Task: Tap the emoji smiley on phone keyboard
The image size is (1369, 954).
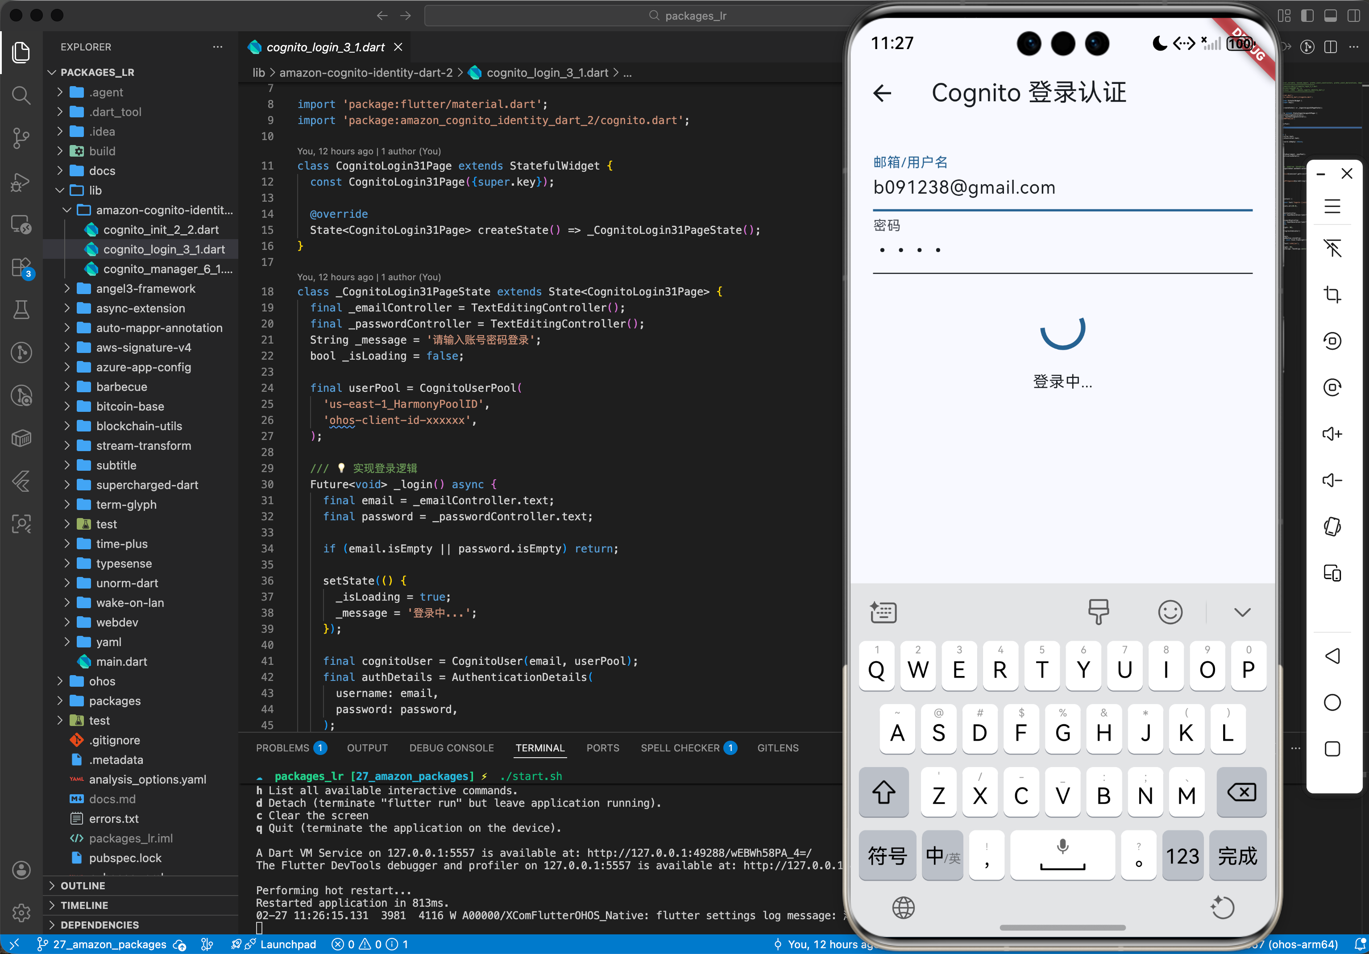Action: [1170, 612]
